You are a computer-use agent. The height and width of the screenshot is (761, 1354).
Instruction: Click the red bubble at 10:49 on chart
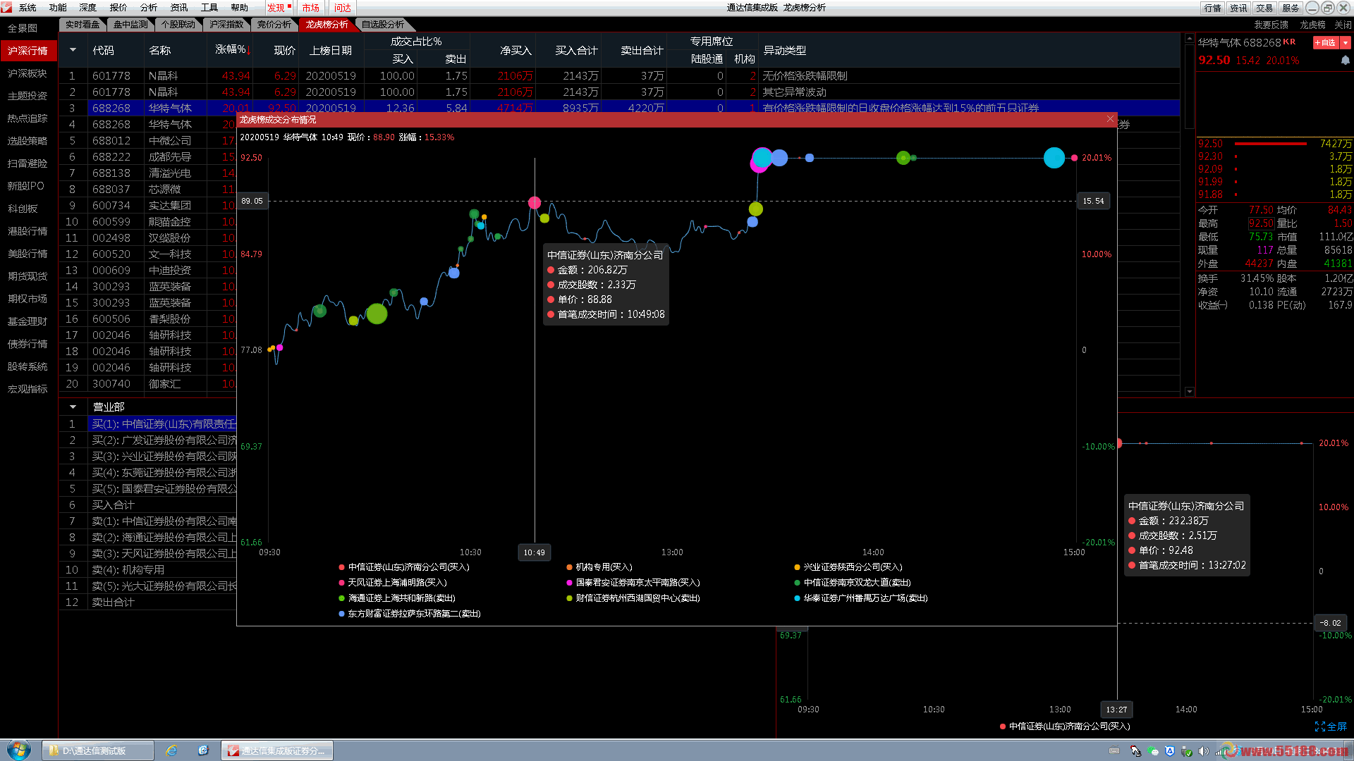click(535, 203)
